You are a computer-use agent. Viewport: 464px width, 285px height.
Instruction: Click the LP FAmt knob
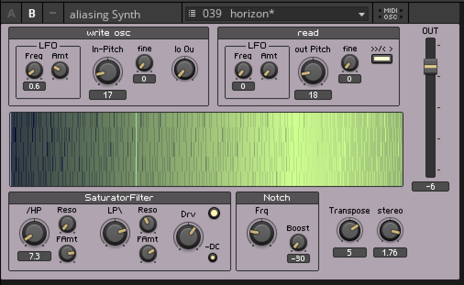click(x=148, y=253)
